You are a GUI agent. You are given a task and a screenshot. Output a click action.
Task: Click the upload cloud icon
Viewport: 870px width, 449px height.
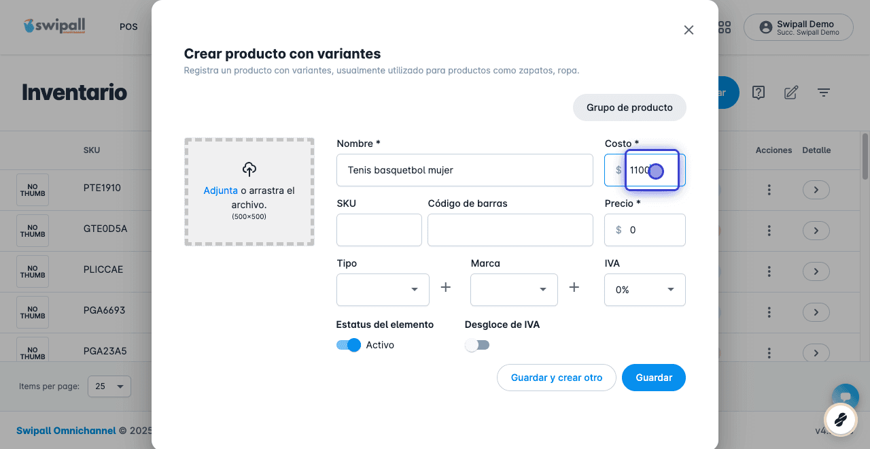click(249, 169)
